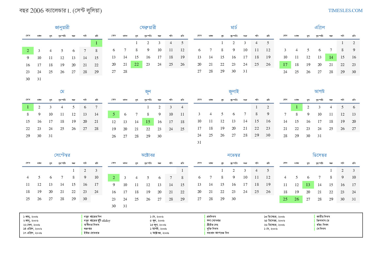Click highlighted December 25 Christmas cell
Image resolution: width=382 pixels, height=270 pixels.
pyautogui.click(x=285, y=199)
